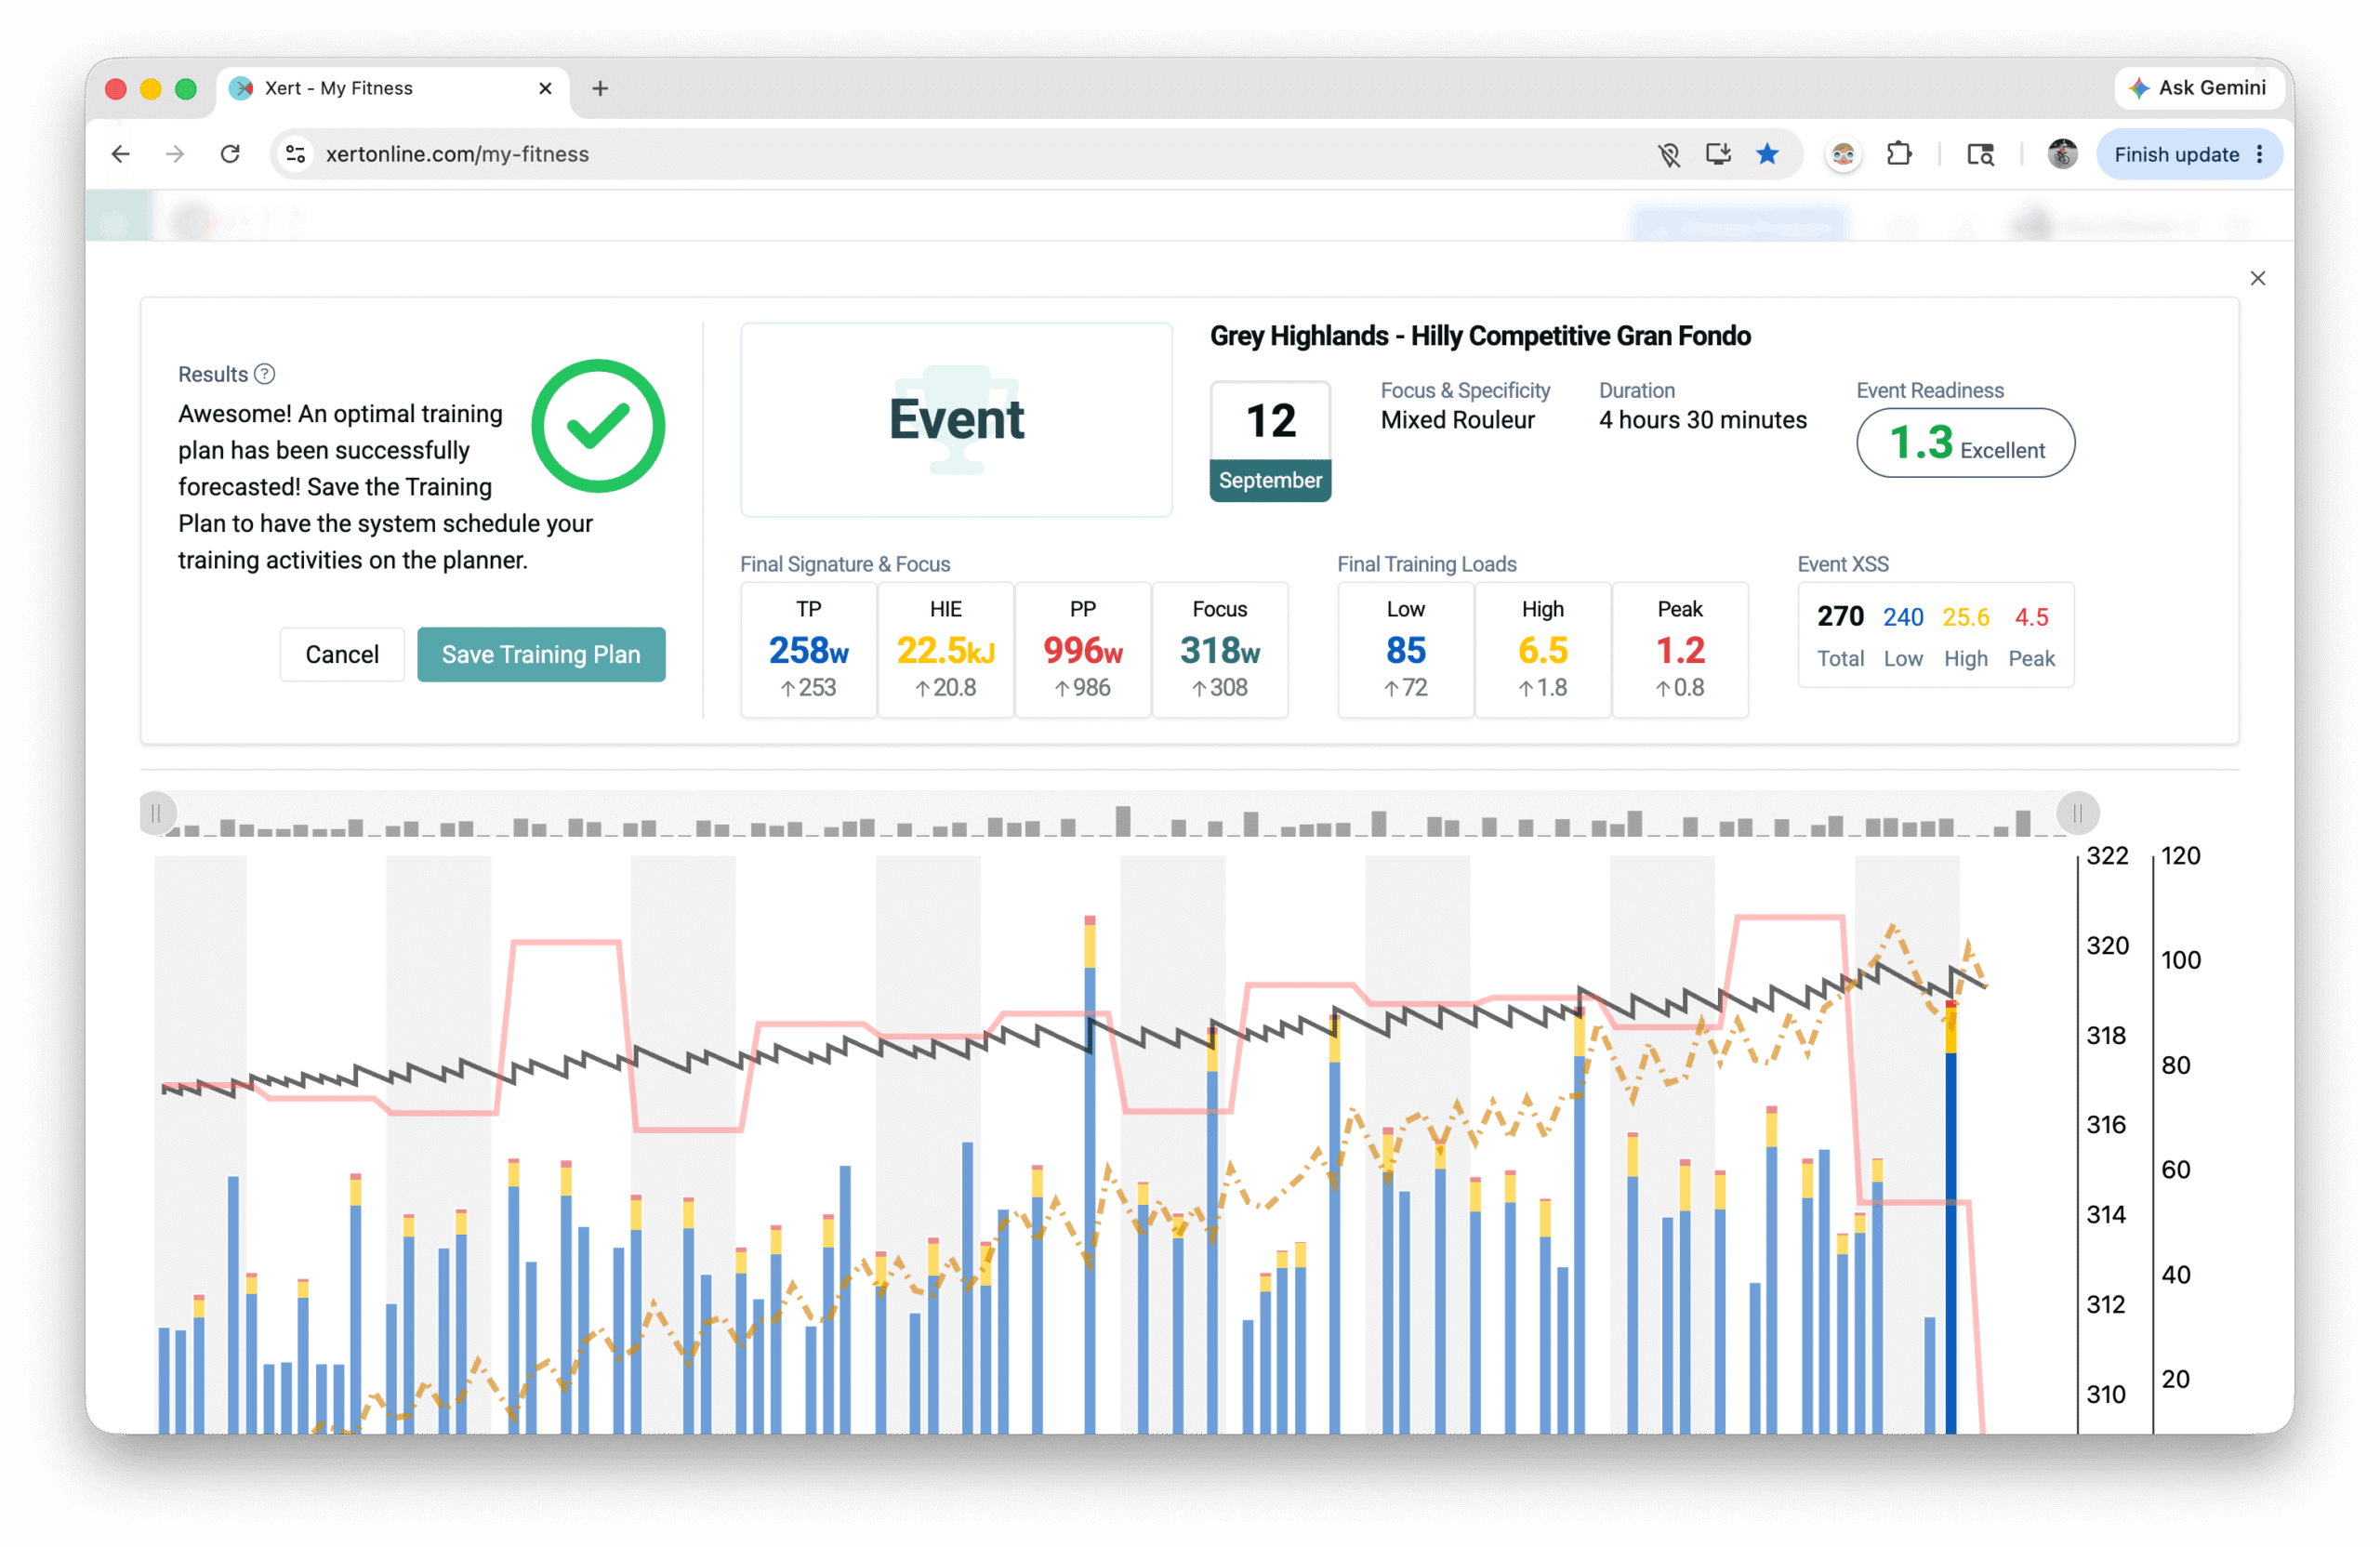This screenshot has height=1547, width=2380.
Task: Click the HIE 22.5kJ card
Action: (x=945, y=650)
